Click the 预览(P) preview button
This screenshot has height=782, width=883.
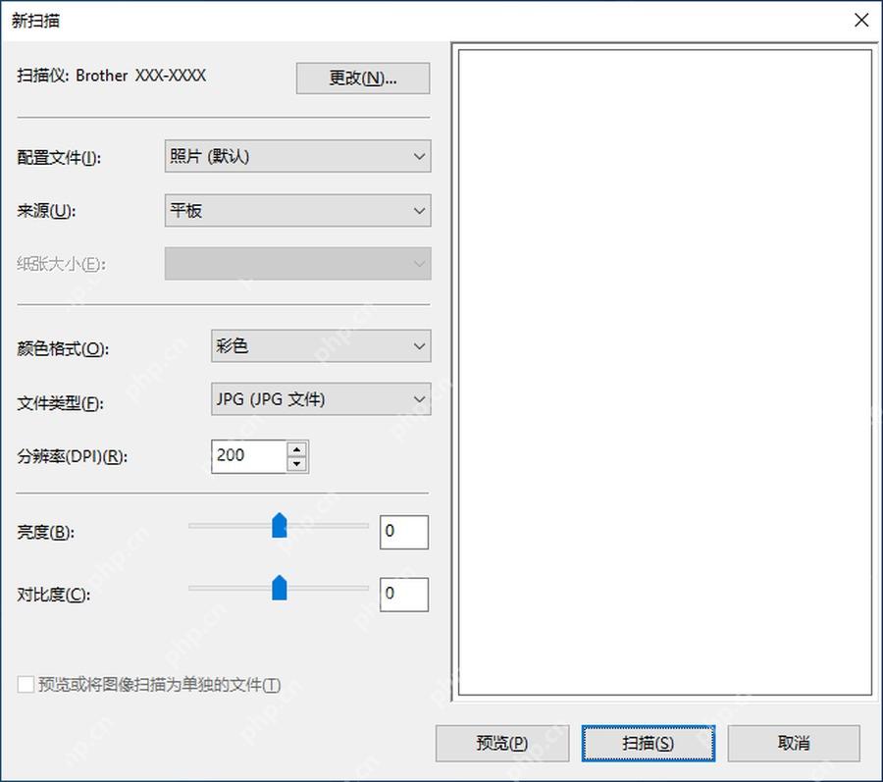pyautogui.click(x=502, y=743)
